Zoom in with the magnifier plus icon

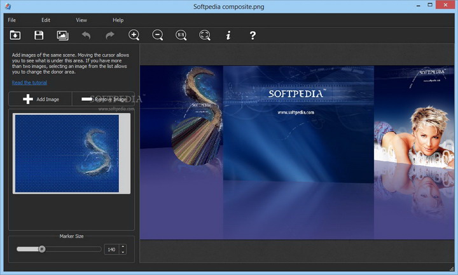[x=134, y=36]
